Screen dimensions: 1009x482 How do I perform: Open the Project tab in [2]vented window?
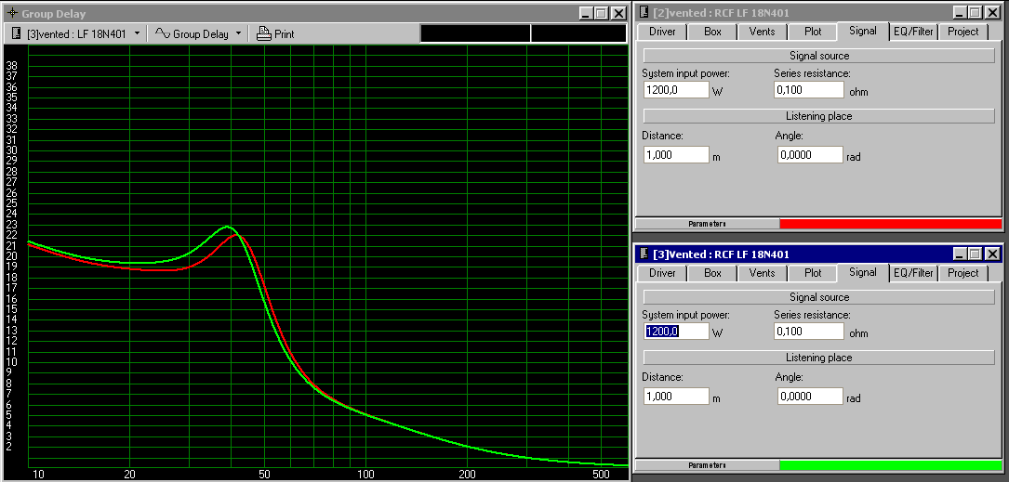pos(963,32)
